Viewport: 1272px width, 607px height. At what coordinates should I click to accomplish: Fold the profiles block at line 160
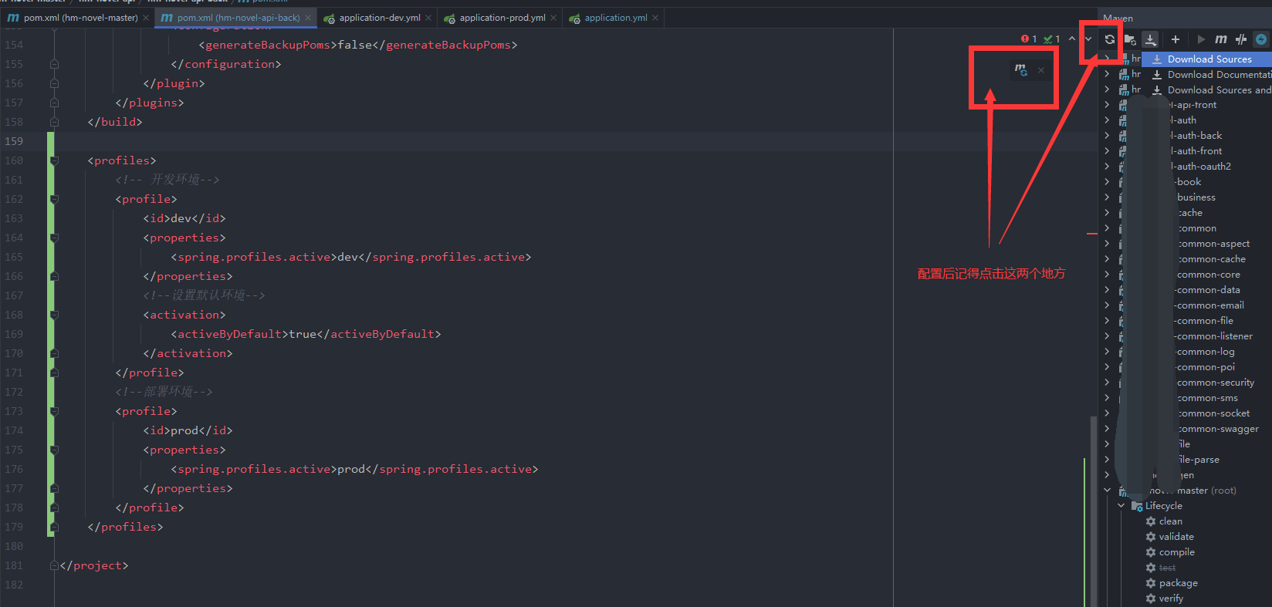pyautogui.click(x=54, y=160)
